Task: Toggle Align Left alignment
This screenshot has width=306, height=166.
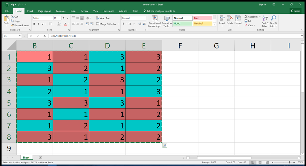Action: pos(74,24)
